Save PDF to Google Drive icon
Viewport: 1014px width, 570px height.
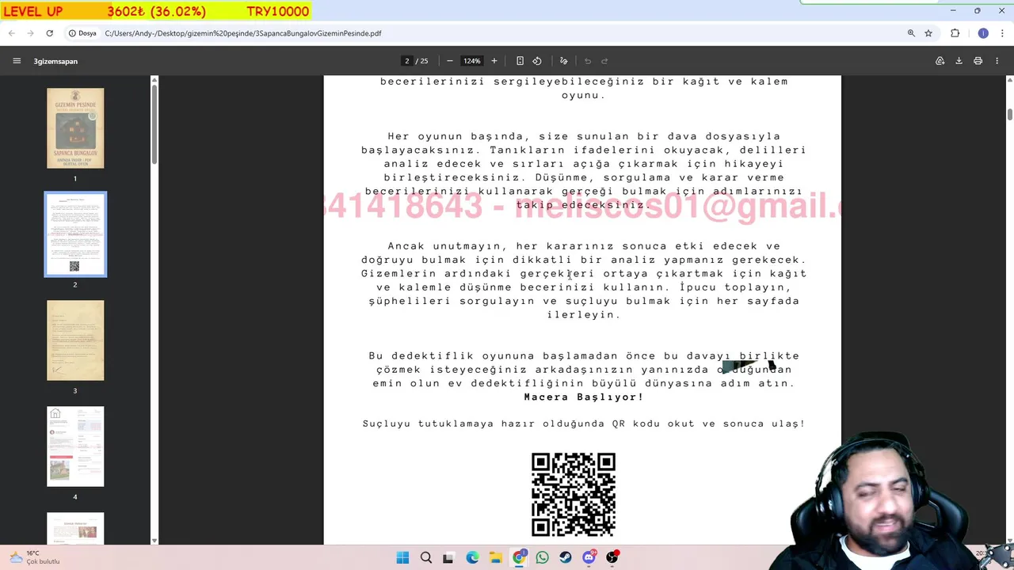coord(940,61)
